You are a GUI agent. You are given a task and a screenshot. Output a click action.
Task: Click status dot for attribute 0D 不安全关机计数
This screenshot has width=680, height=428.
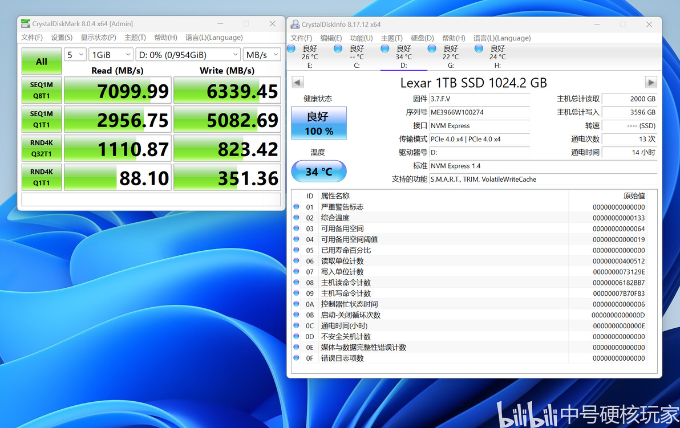click(x=296, y=337)
